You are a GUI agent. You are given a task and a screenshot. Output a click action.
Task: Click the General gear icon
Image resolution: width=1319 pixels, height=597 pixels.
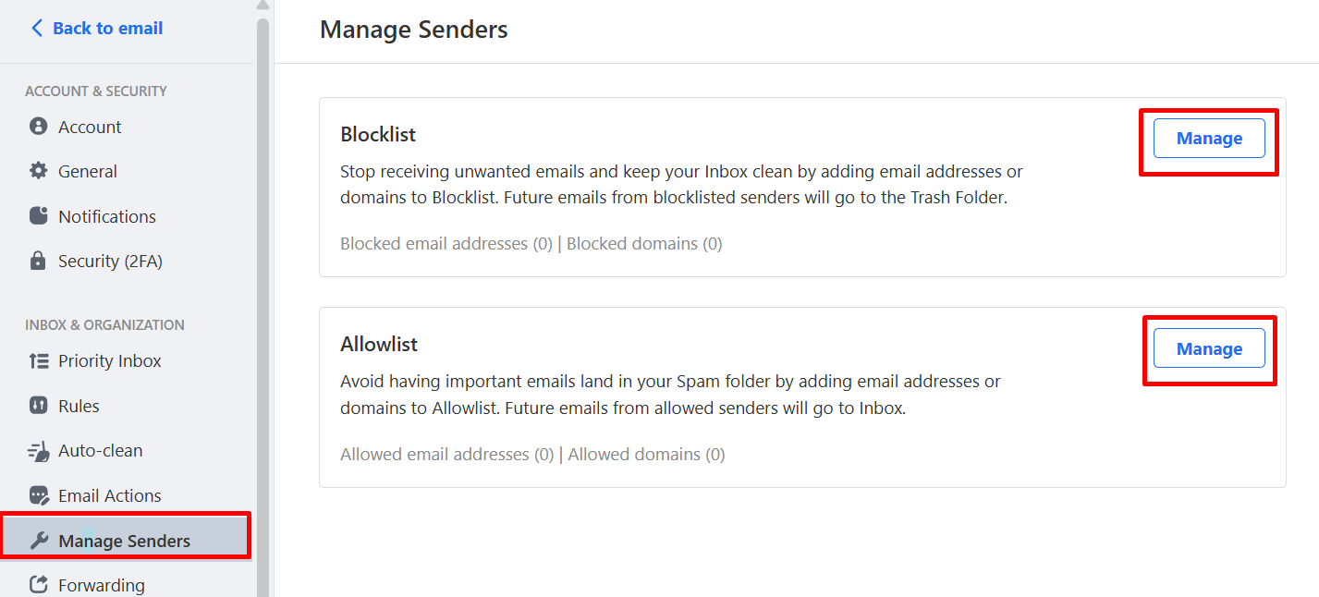[38, 171]
